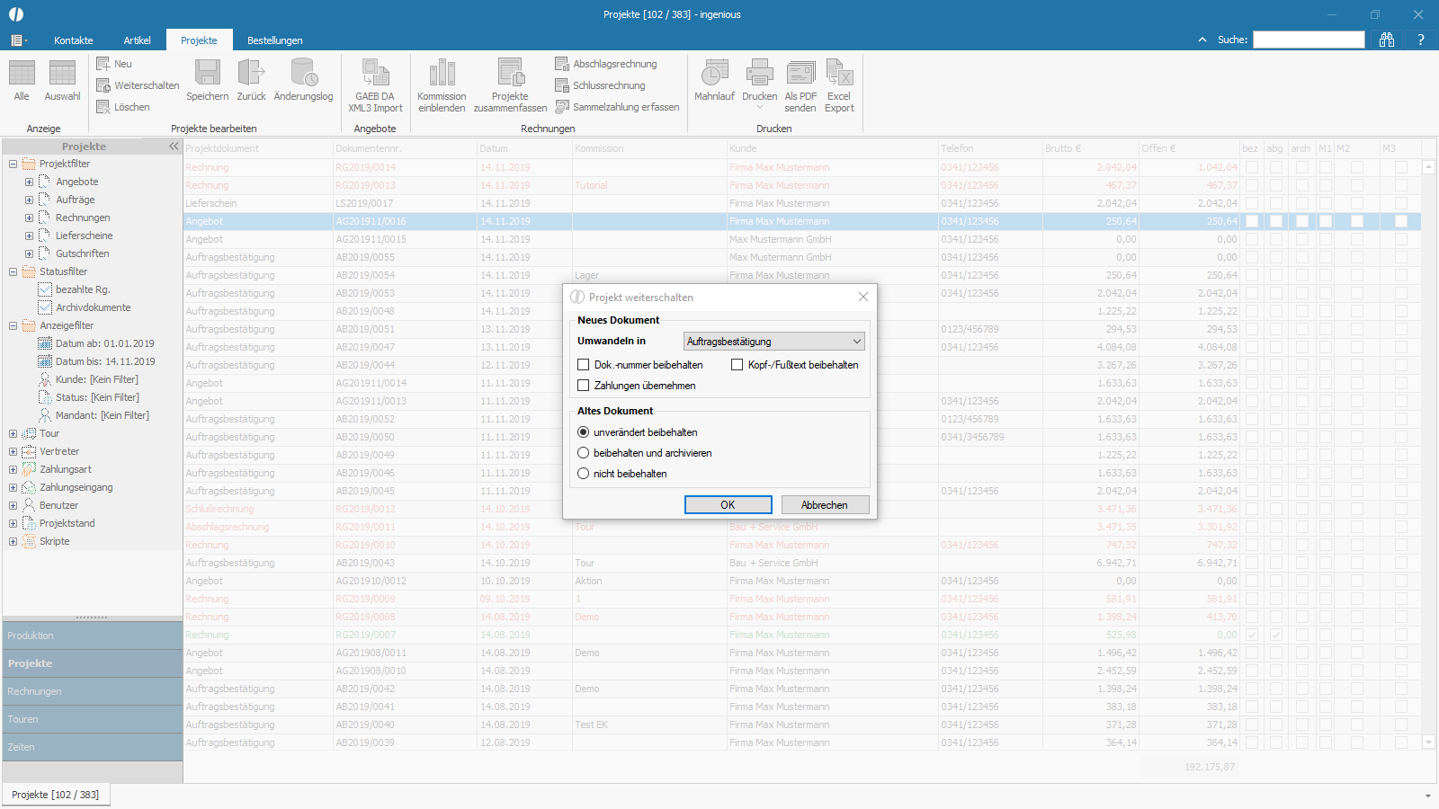This screenshot has width=1439, height=809.
Task: Expand the Zahlungsart tree node
Action: coord(13,469)
